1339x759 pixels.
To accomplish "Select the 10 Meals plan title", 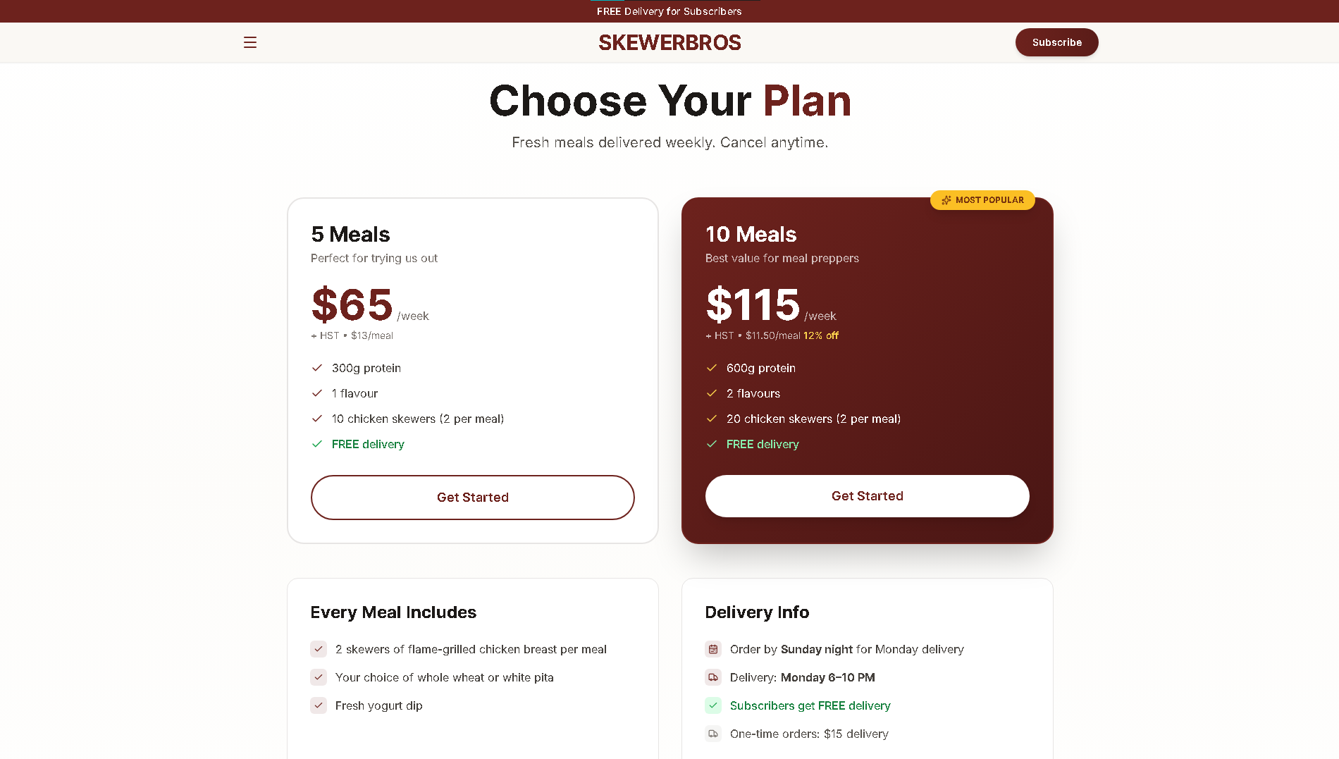I will point(751,235).
